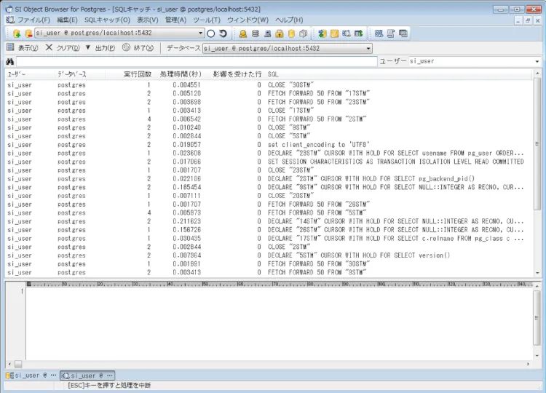Switch to first si_user window tab at bottom
546x393 pixels.
(31, 376)
